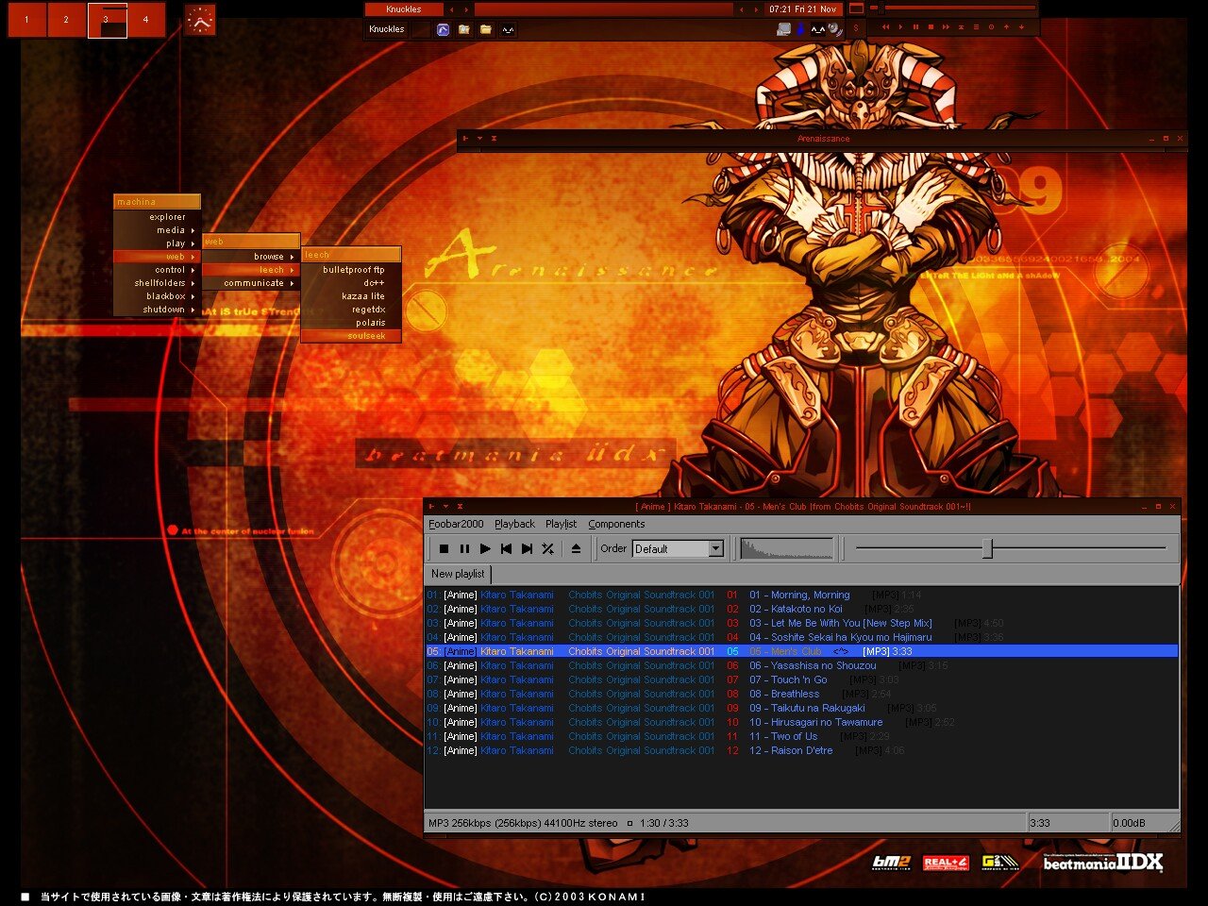Expand the shellfolders submenu
Viewport: 1208px width, 906px height.
point(157,283)
